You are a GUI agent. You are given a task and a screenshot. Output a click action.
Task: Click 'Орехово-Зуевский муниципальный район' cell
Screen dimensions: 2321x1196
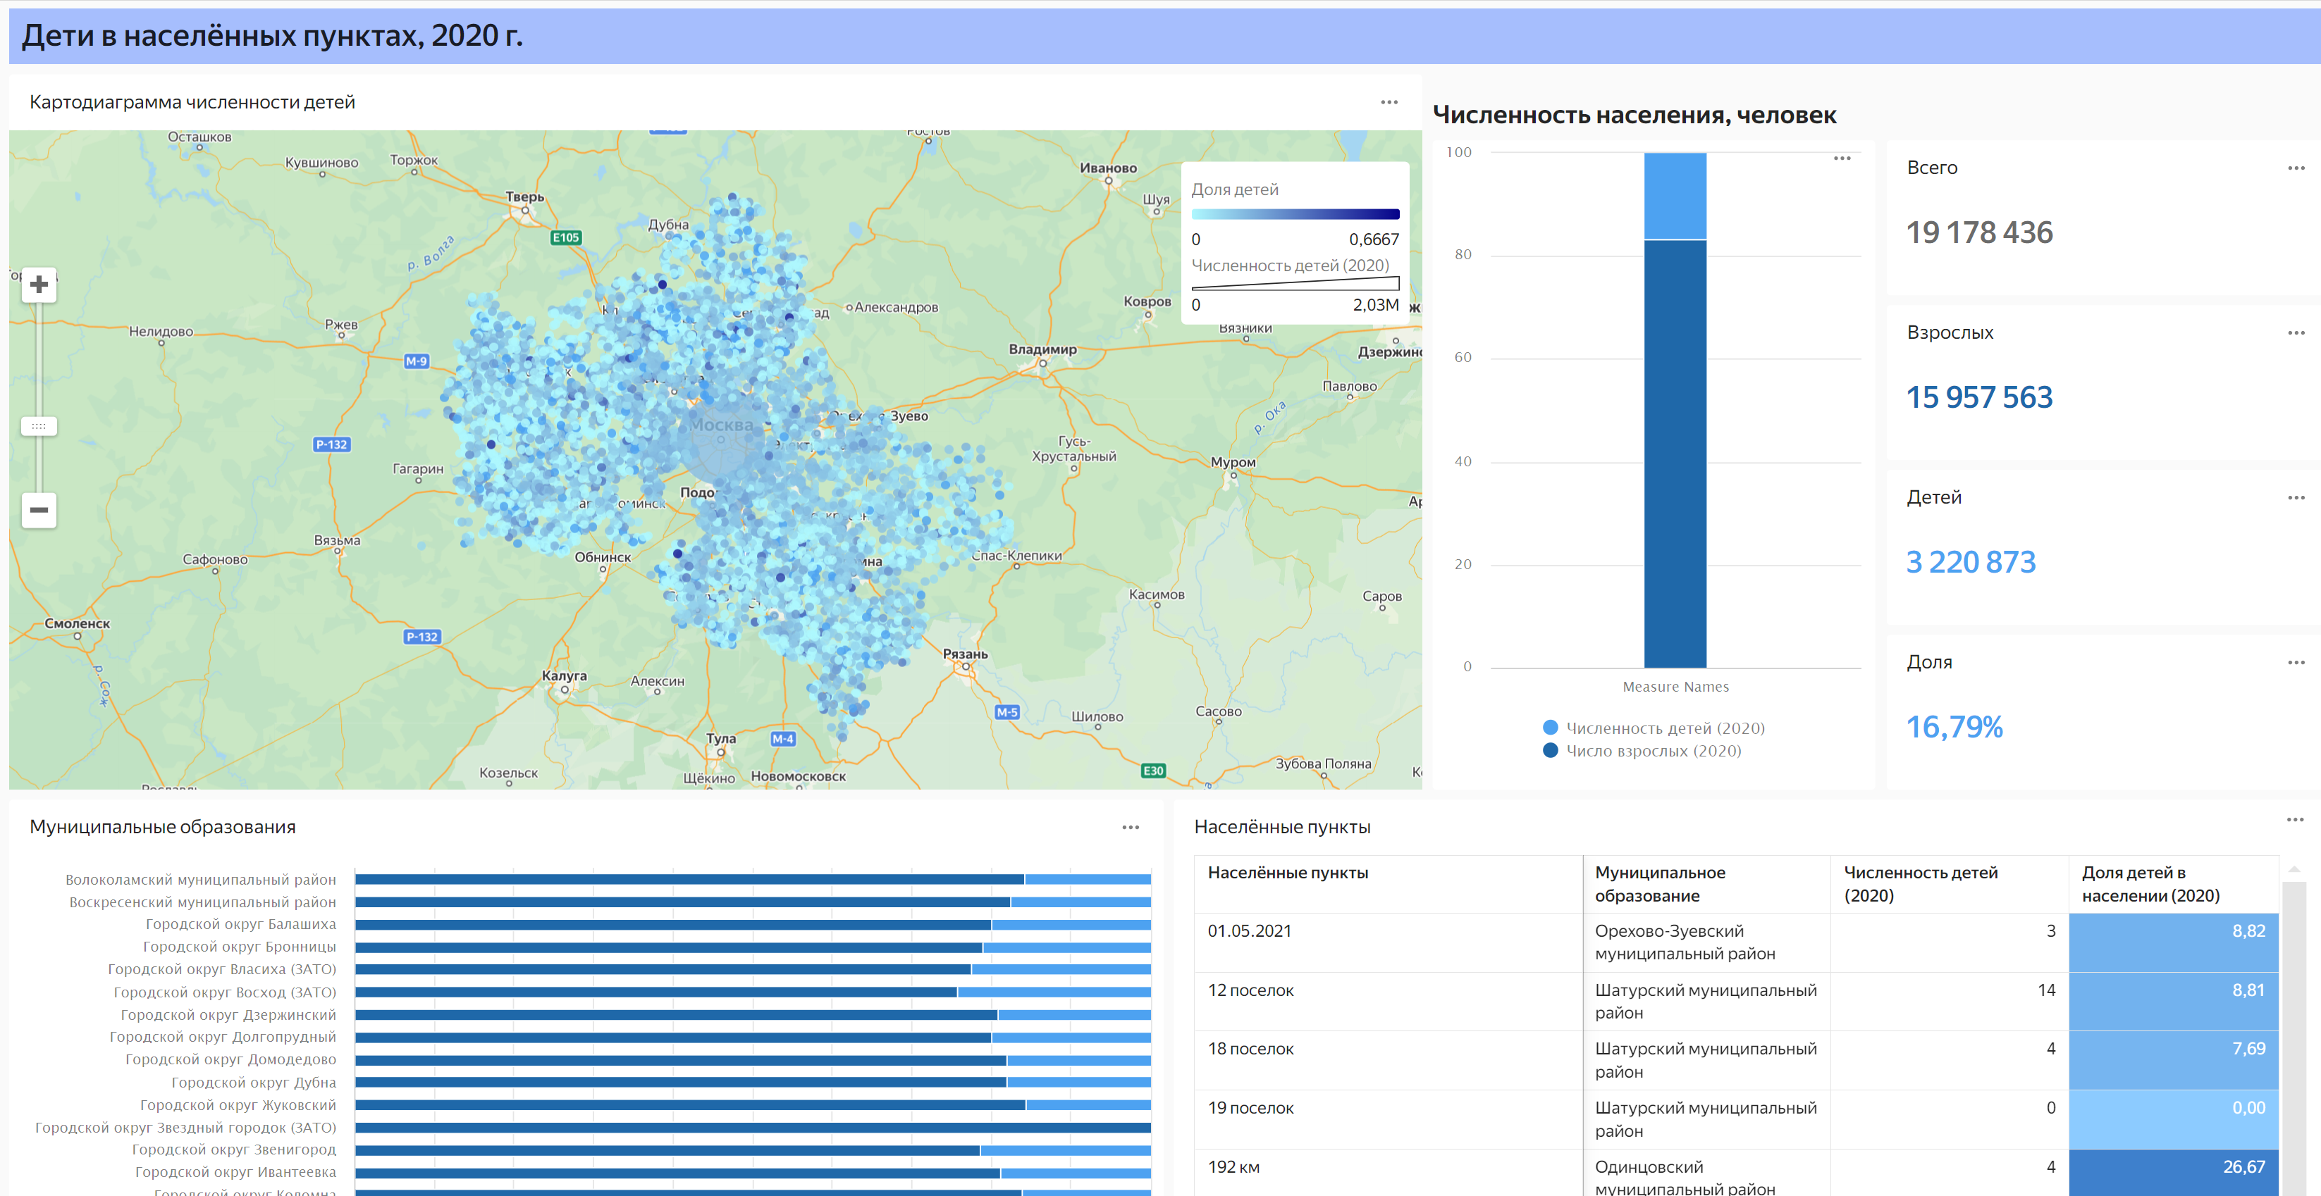1706,942
